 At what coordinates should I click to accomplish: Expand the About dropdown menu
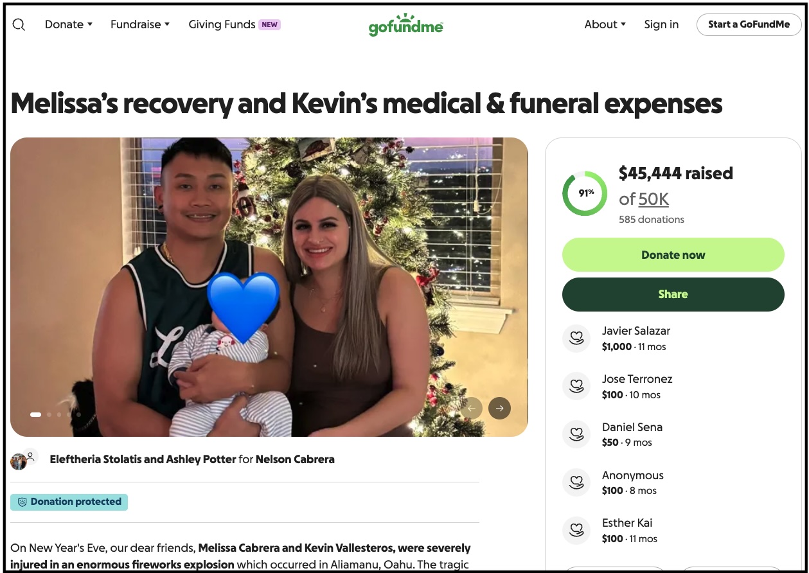pos(605,24)
